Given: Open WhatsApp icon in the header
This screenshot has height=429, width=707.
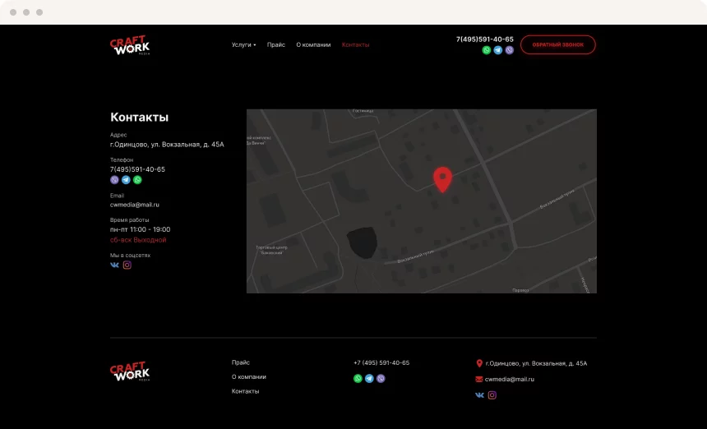Looking at the screenshot, I should pos(487,50).
